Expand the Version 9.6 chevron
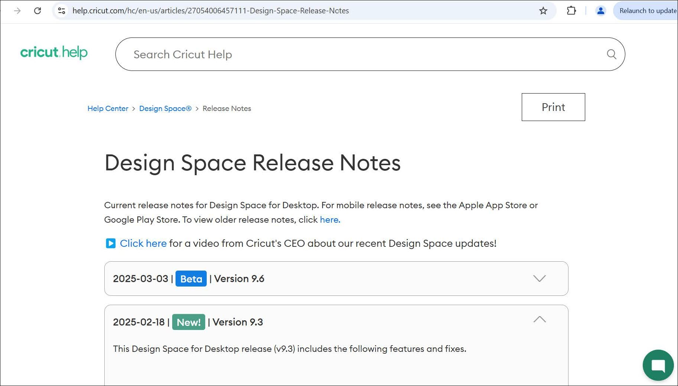 [539, 278]
